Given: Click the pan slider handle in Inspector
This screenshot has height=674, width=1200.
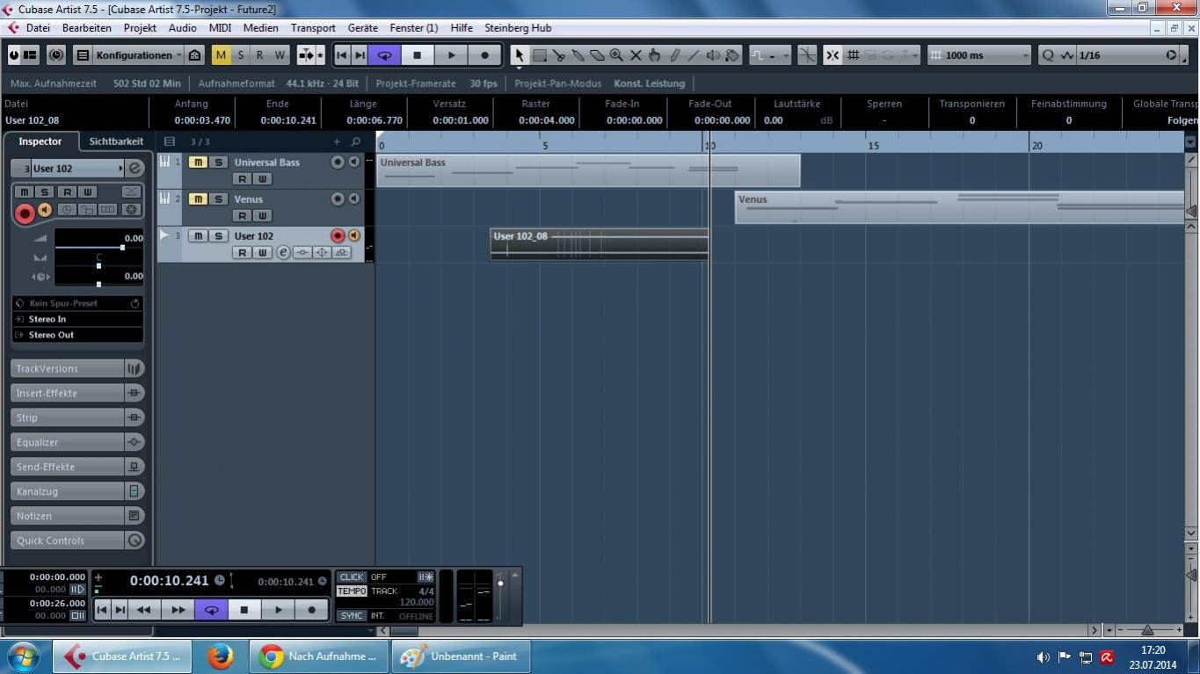Looking at the screenshot, I should click(98, 265).
